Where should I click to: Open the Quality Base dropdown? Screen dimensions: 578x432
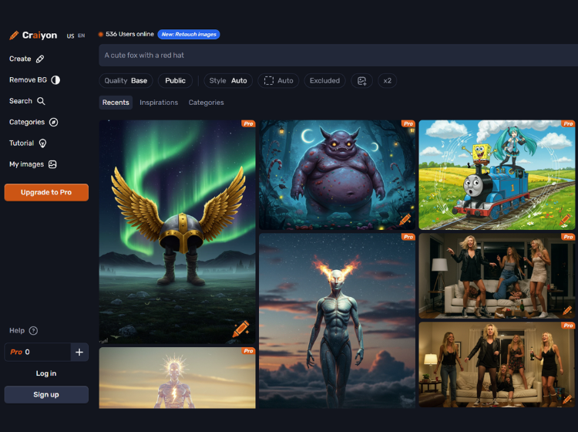(x=126, y=80)
